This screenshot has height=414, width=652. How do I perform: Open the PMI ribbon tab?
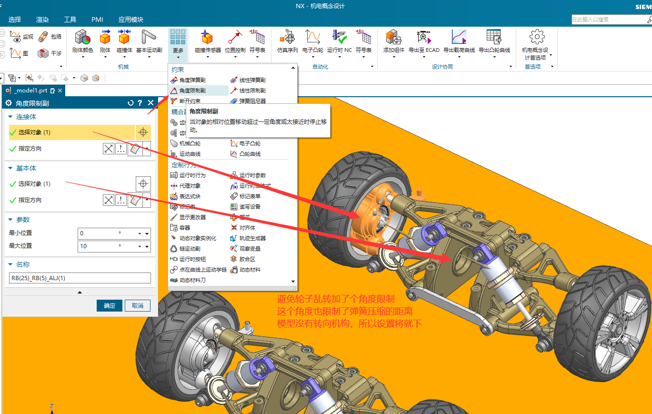[x=97, y=20]
